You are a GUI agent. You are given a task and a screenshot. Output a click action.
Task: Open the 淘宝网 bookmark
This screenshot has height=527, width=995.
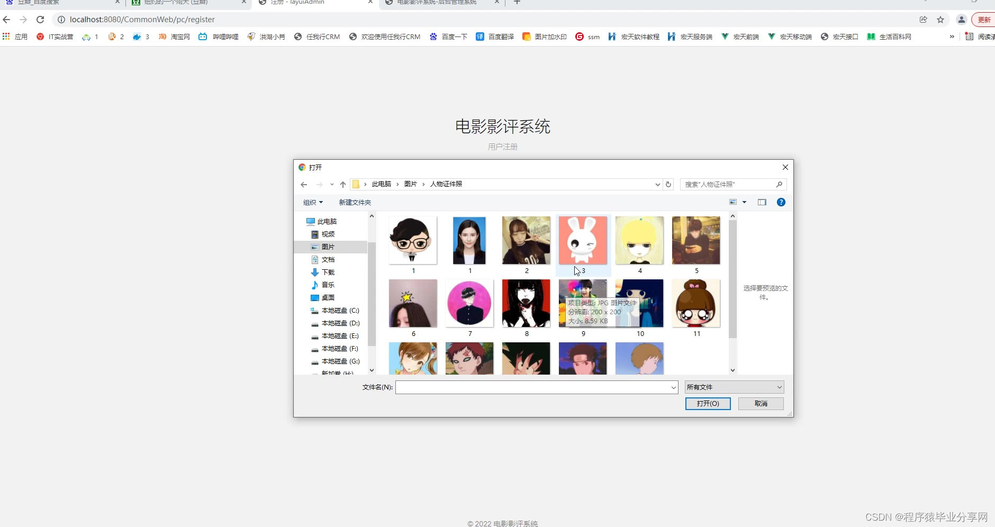[x=174, y=37]
